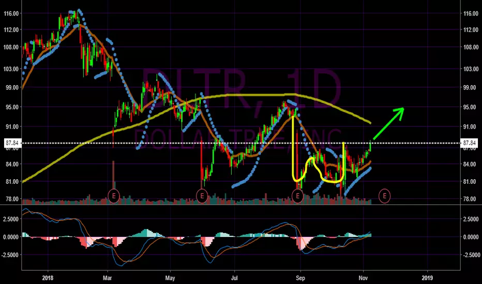Click the upcoming earnings E marker after Nov
The height and width of the screenshot is (284, 482).
click(x=385, y=196)
